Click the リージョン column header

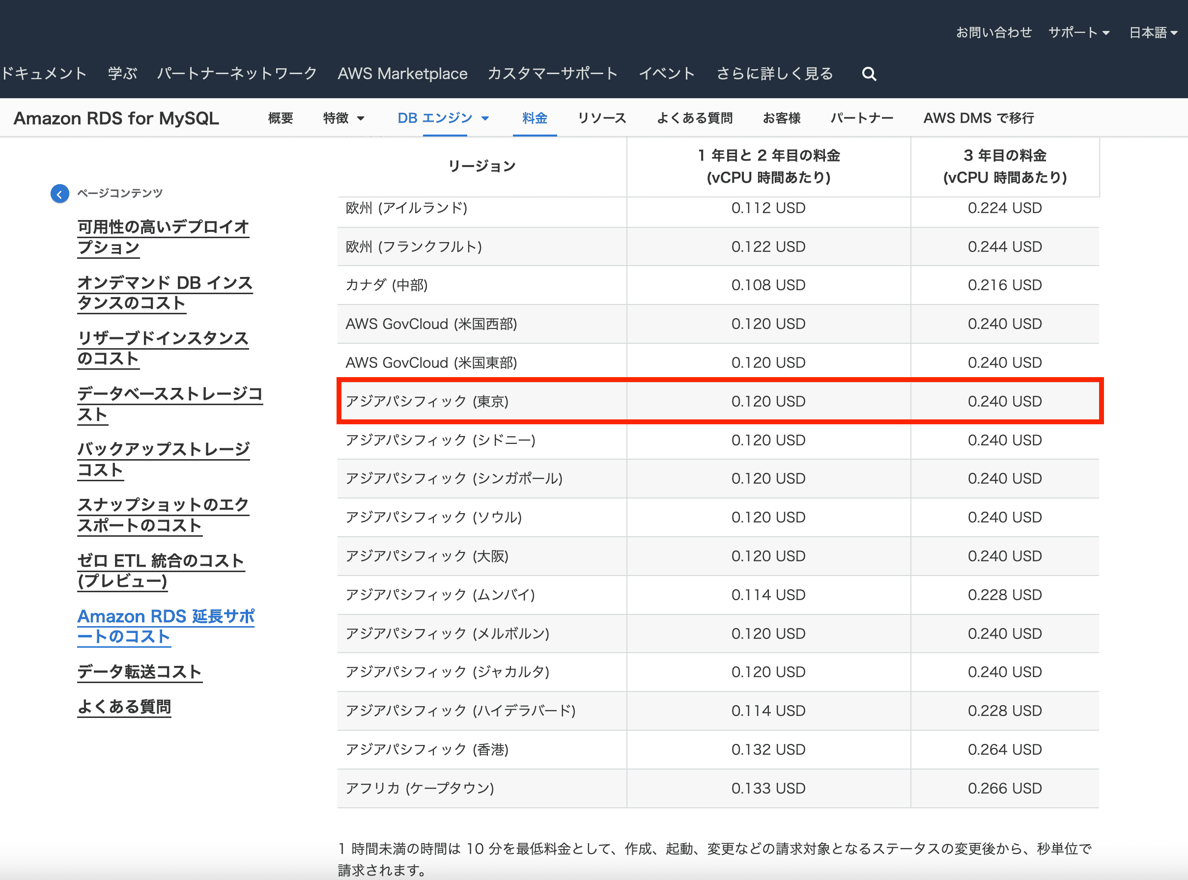coord(482,166)
